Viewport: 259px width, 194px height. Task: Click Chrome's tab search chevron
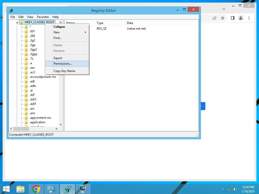point(224,9)
